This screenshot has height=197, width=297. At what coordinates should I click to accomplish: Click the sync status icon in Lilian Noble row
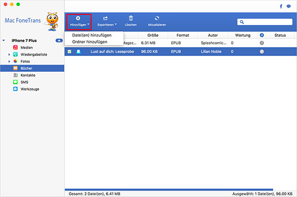point(262,51)
